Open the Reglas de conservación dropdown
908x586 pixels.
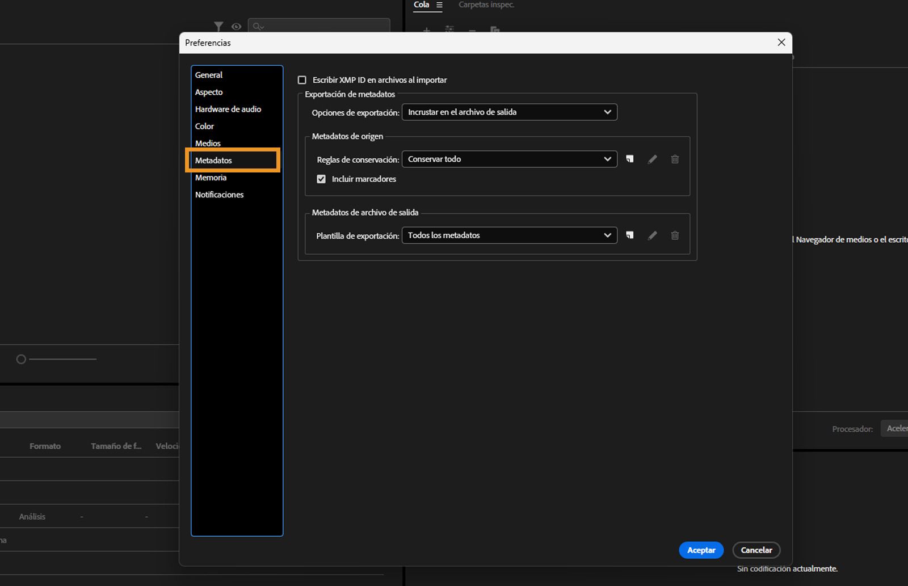[510, 159]
